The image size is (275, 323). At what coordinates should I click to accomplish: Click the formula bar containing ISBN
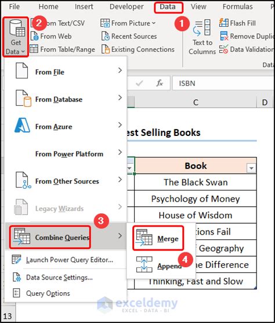coord(223,83)
